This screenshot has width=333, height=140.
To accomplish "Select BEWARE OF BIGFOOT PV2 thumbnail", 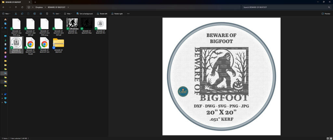I will click(x=16, y=45).
